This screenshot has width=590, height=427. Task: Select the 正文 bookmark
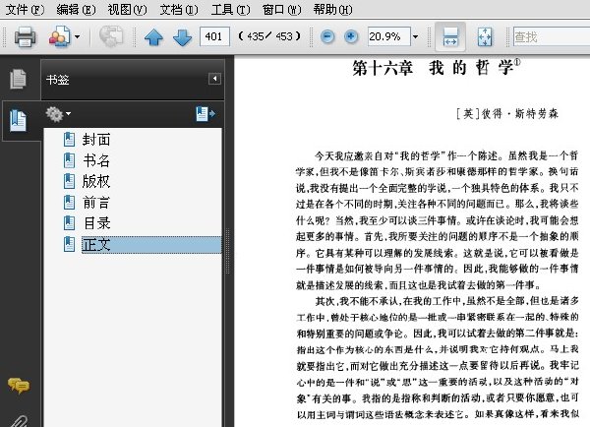click(151, 245)
